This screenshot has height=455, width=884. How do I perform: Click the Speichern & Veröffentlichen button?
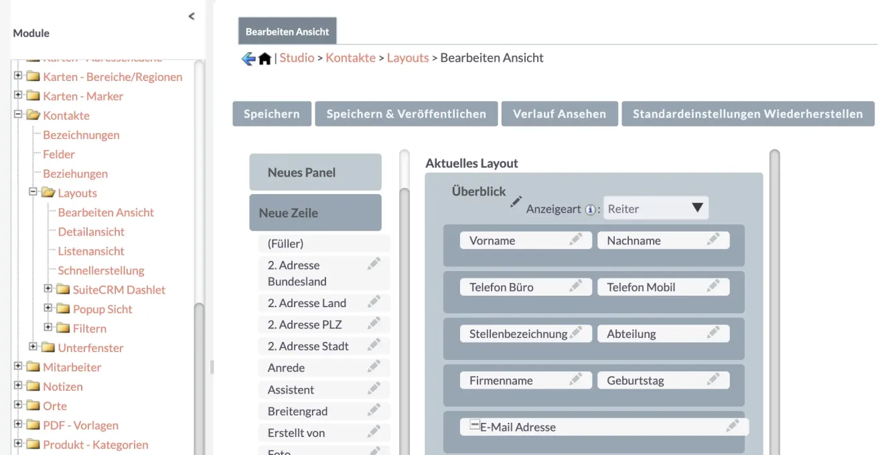(x=406, y=114)
